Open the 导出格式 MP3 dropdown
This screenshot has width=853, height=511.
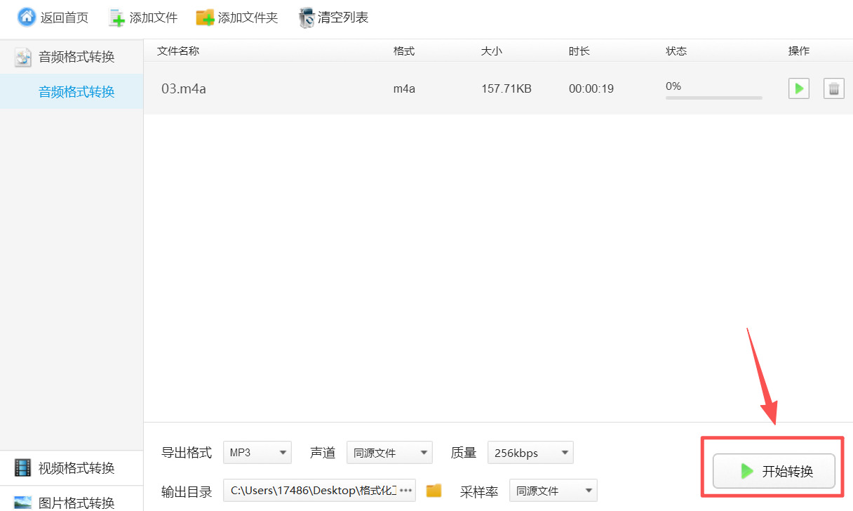(x=257, y=452)
